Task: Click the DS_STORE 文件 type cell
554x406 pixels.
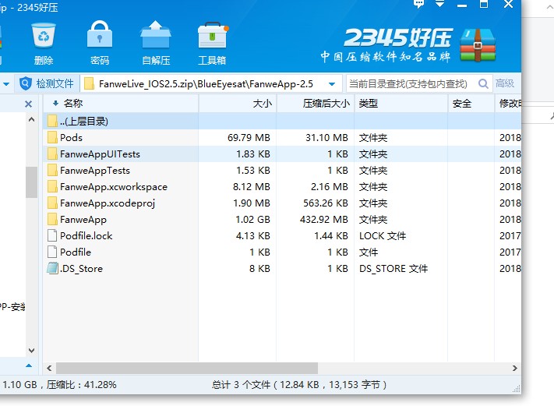Action: (393, 269)
